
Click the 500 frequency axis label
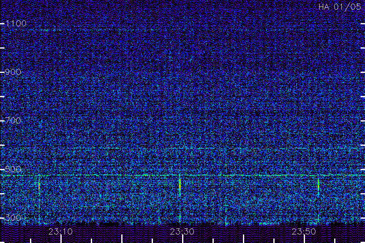click(x=13, y=169)
